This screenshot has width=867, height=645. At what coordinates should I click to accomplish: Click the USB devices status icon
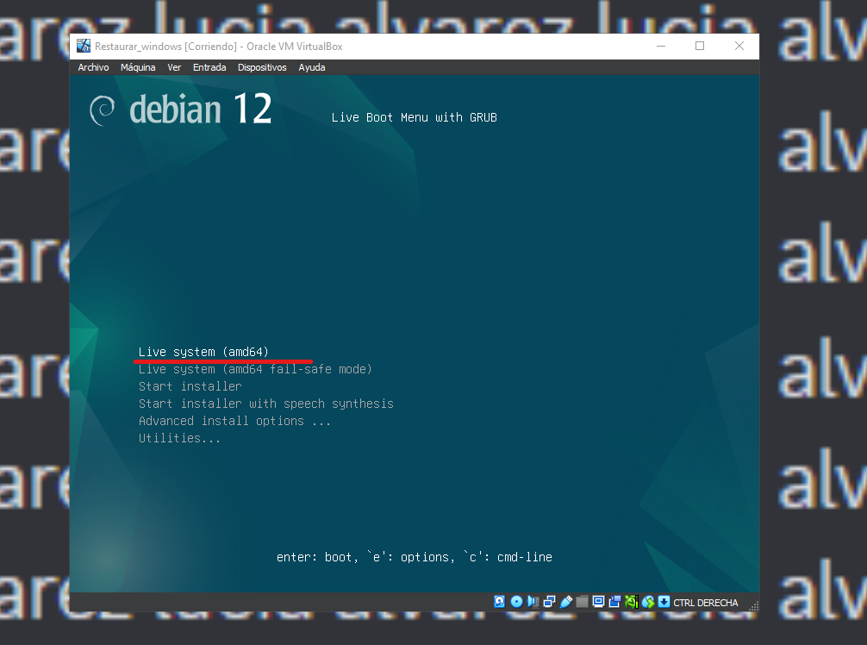(x=566, y=601)
